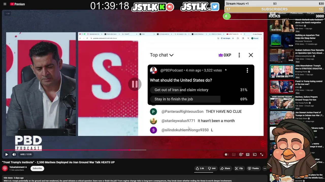Screen dimensions: 325x182
Task: Click the 6:02 / 12:35 time display
Action: (26, 154)
